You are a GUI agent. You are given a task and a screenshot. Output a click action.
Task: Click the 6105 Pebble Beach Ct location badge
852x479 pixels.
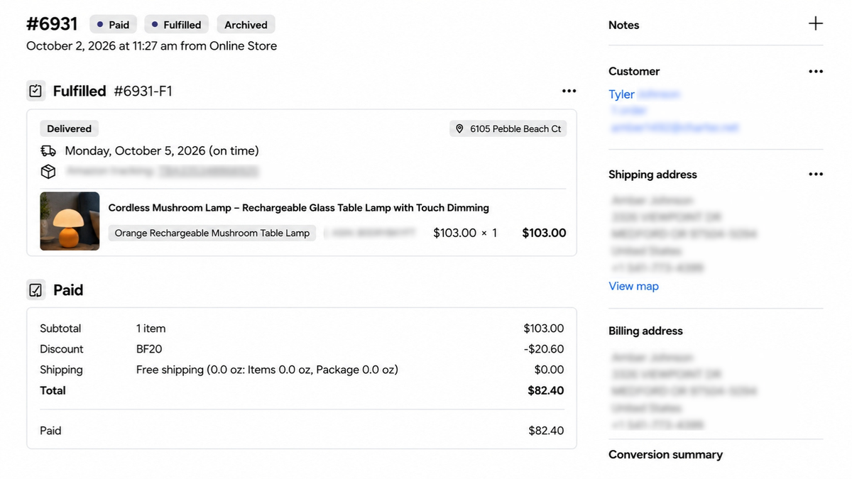[508, 128]
